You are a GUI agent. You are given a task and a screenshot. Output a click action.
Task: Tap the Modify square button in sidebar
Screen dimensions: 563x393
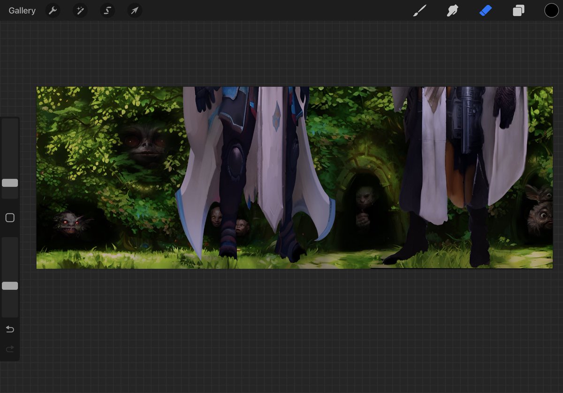10,218
